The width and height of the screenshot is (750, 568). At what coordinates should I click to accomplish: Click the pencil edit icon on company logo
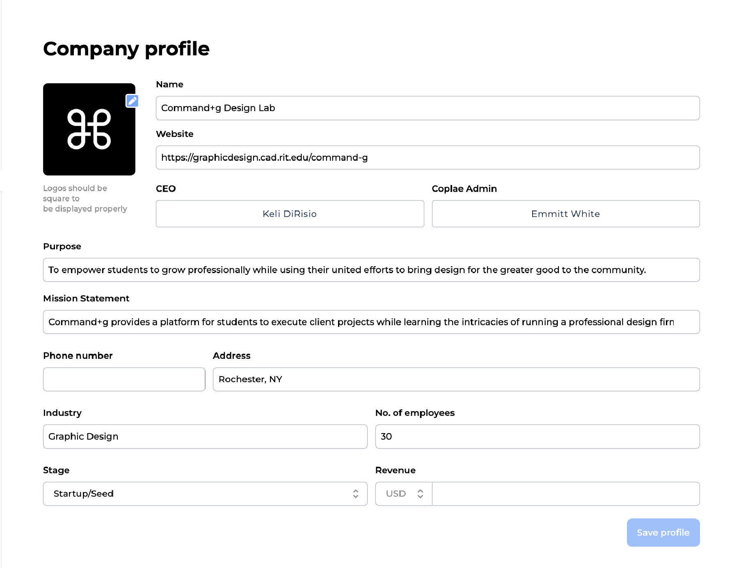[x=132, y=101]
